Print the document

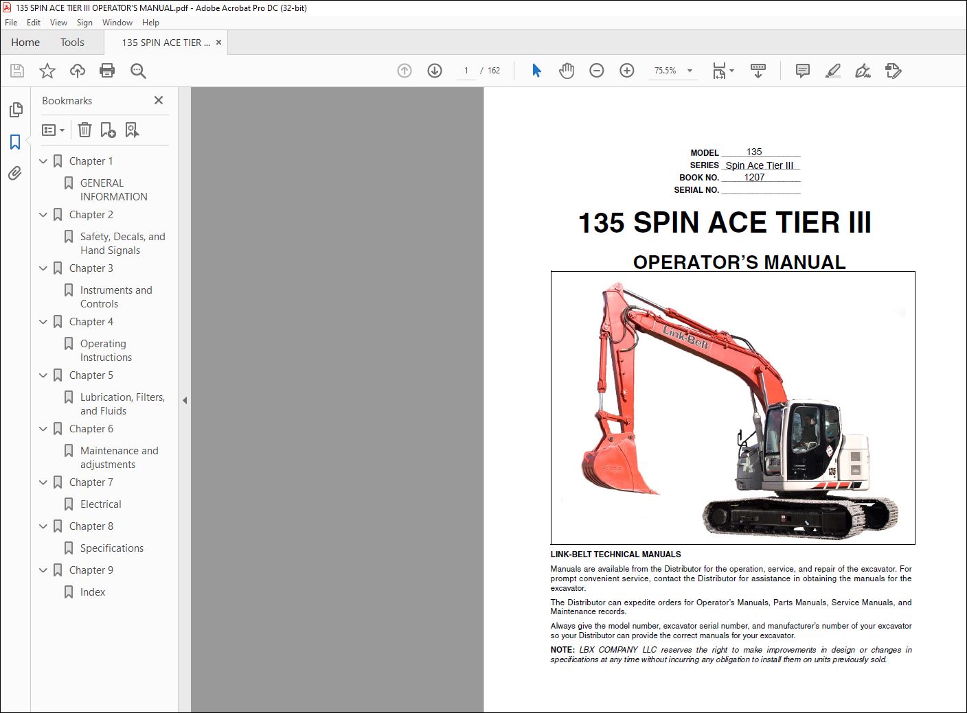point(107,71)
